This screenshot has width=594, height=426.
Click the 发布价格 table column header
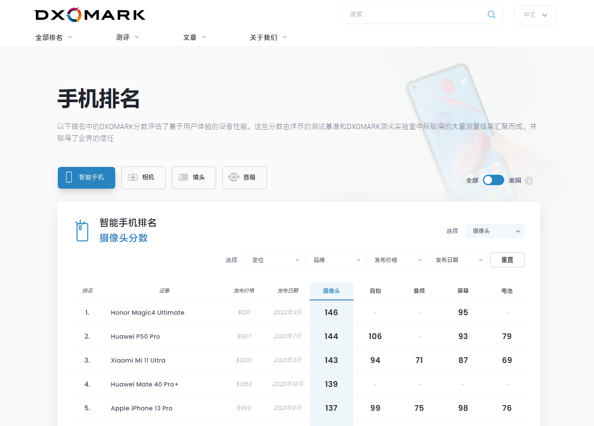[x=244, y=291]
